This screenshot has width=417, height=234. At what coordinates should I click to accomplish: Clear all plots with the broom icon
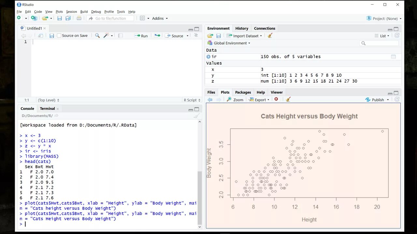[288, 99]
